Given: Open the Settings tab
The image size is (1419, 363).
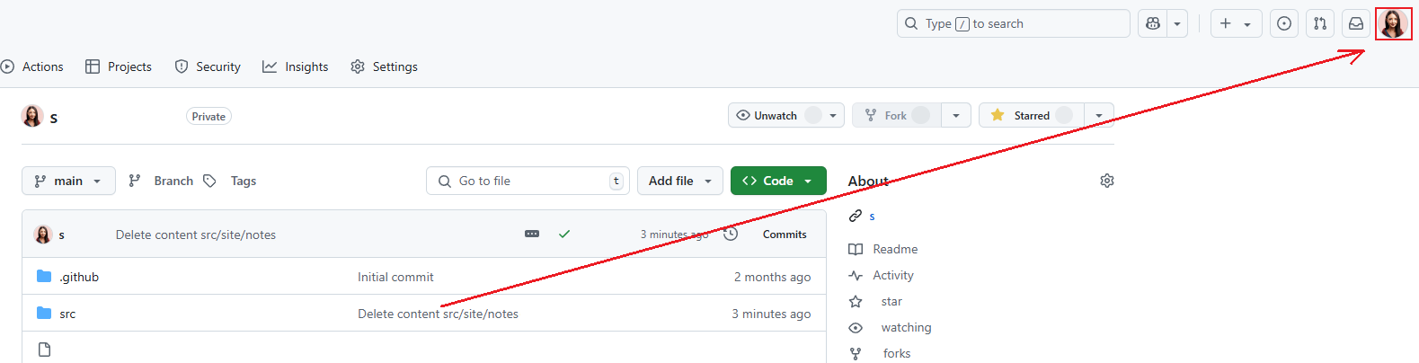Looking at the screenshot, I should (385, 66).
